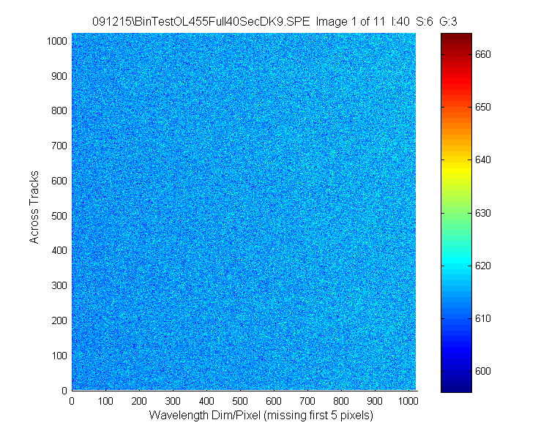The width and height of the screenshot is (549, 439).
Task: Click colorbar tick label 610
Action: 483,318
